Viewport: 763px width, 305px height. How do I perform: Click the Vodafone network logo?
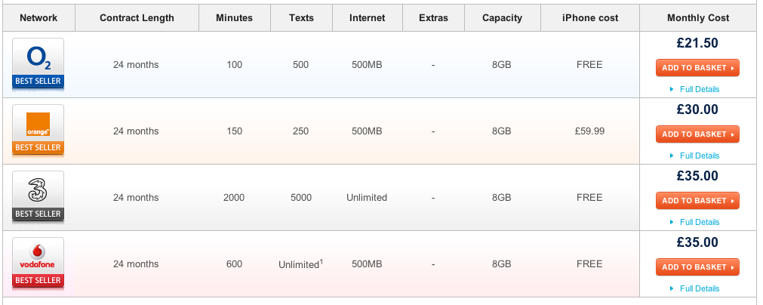click(38, 257)
